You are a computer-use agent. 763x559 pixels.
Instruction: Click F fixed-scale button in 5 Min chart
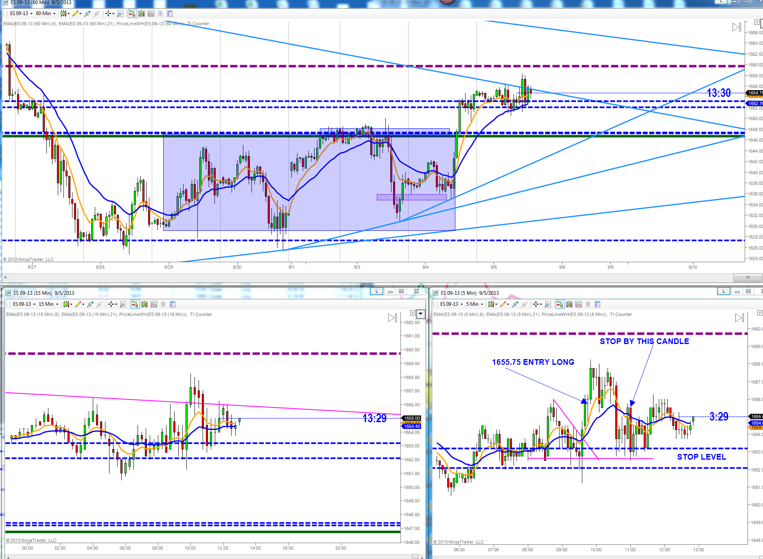[x=760, y=313]
